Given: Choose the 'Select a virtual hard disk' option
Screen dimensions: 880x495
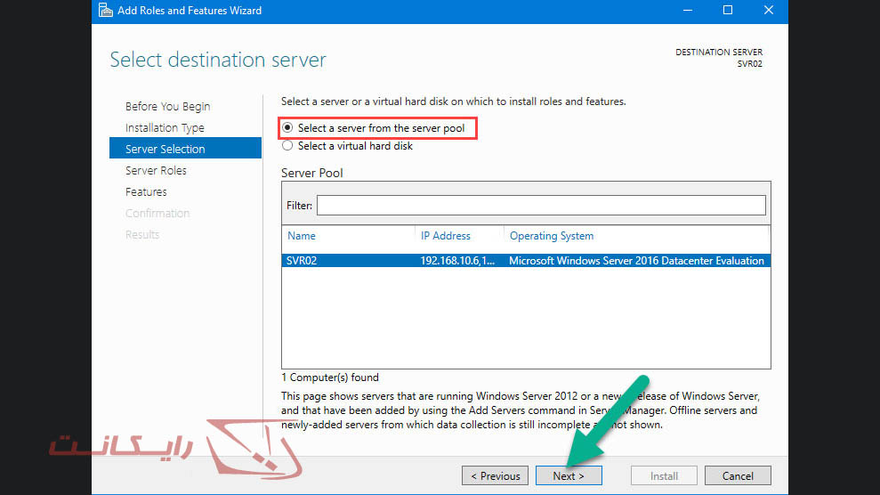Looking at the screenshot, I should coord(287,146).
